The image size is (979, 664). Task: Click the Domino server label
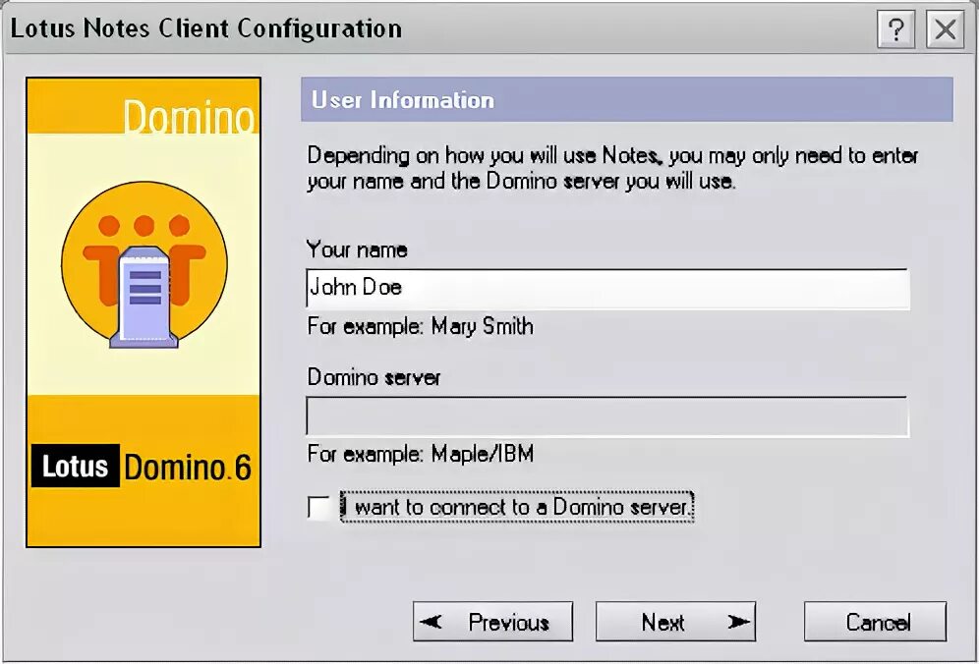pyautogui.click(x=374, y=377)
